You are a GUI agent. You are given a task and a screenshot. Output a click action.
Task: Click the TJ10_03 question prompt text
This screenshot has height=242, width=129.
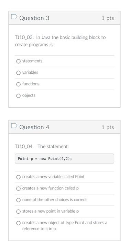tap(60, 41)
